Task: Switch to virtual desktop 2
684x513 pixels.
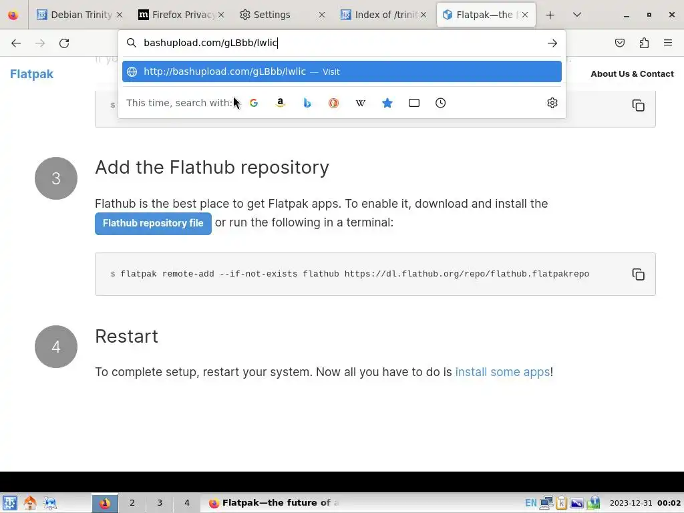Action: click(132, 503)
